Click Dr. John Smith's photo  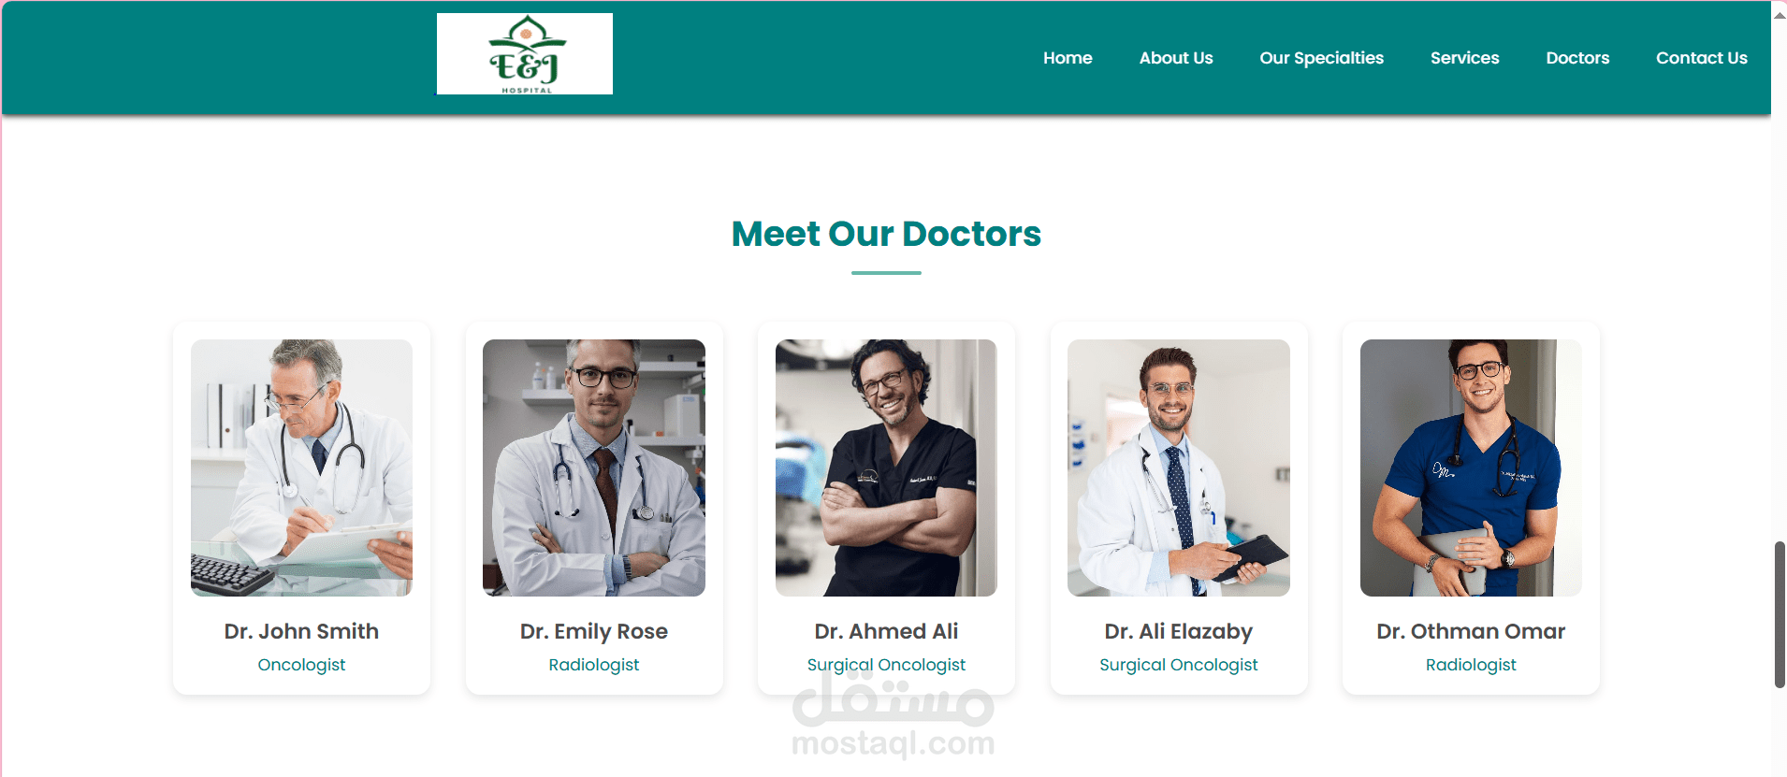tap(301, 468)
